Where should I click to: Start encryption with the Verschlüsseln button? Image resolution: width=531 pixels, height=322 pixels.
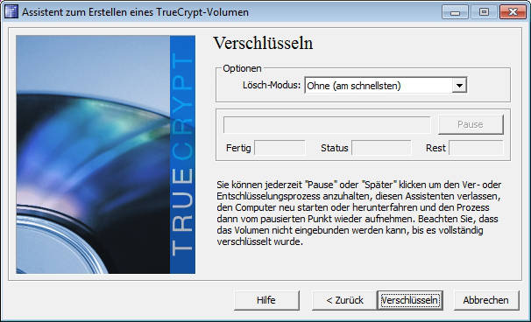point(410,300)
